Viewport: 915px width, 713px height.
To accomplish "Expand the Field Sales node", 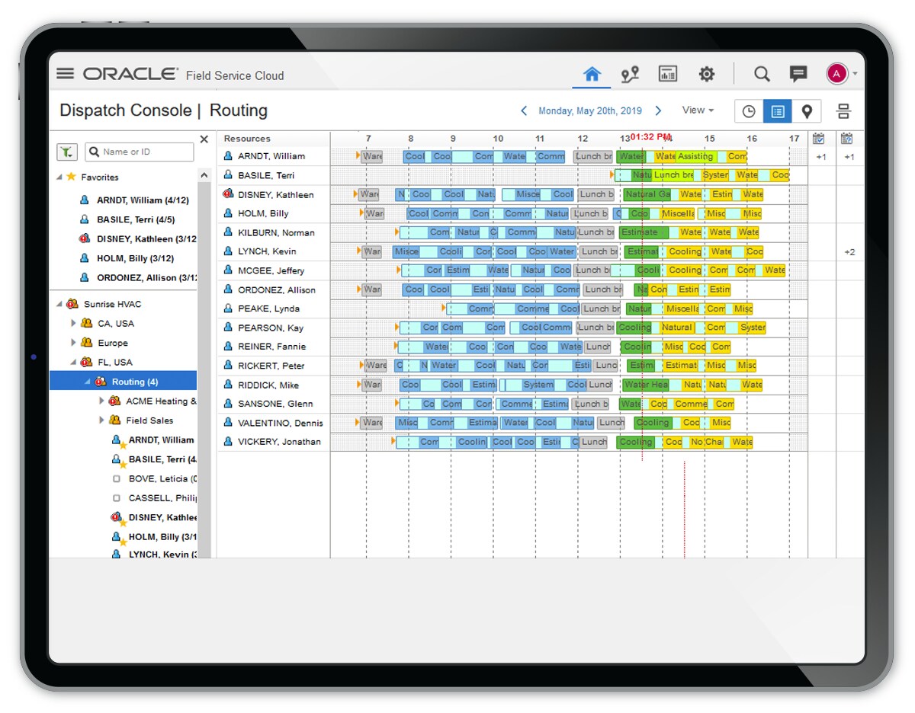I will 102,420.
